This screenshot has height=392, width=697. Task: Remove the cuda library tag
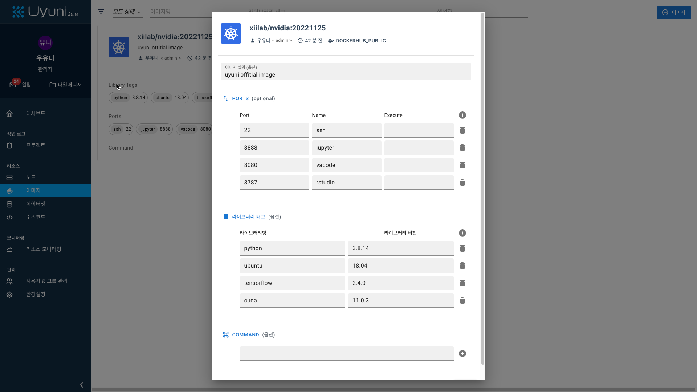tap(462, 301)
